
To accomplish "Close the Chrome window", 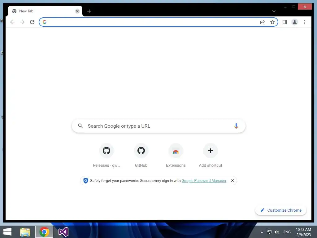I will 305,7.
